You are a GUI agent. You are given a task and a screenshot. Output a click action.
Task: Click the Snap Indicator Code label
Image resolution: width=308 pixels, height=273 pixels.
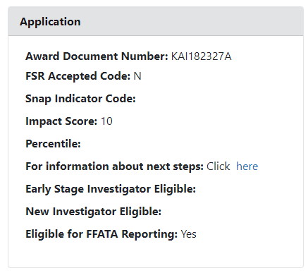[x=80, y=99]
